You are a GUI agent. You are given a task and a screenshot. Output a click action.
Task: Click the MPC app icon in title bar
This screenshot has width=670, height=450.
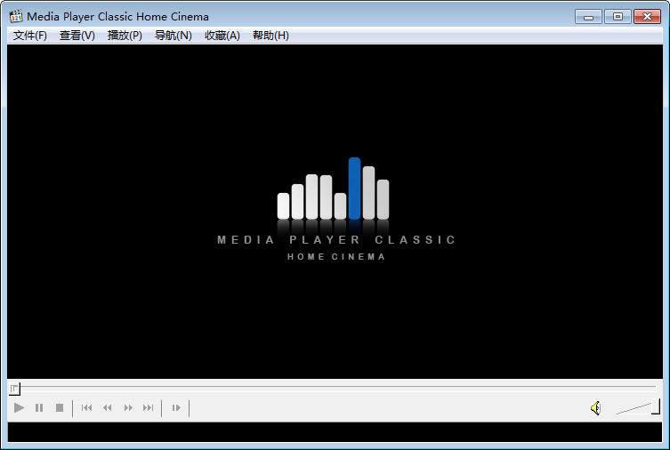(x=16, y=16)
